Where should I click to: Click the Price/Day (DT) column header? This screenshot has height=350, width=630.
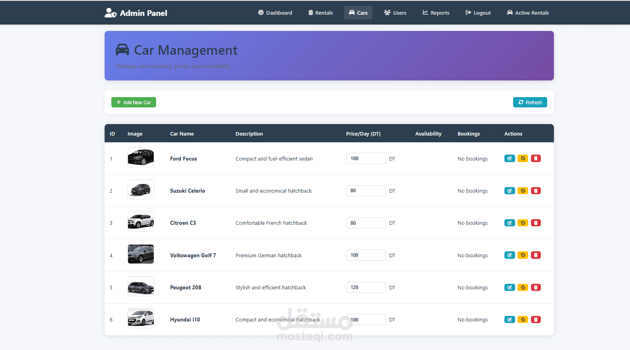click(x=363, y=134)
